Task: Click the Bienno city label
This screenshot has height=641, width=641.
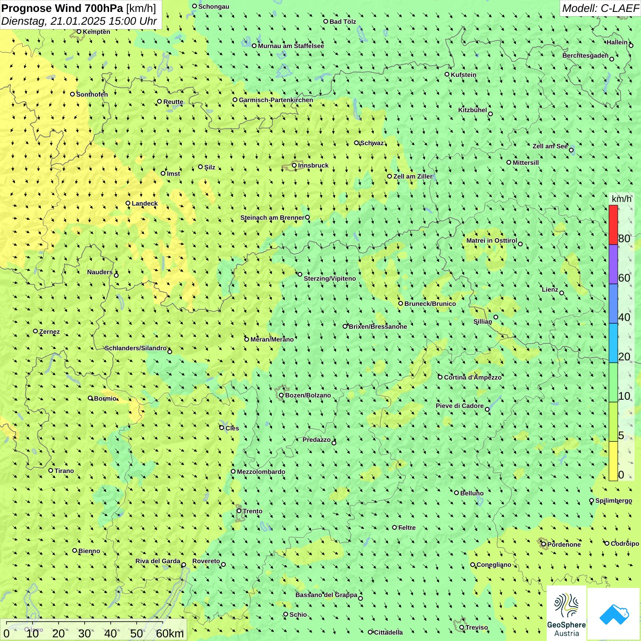Action: click(x=89, y=551)
